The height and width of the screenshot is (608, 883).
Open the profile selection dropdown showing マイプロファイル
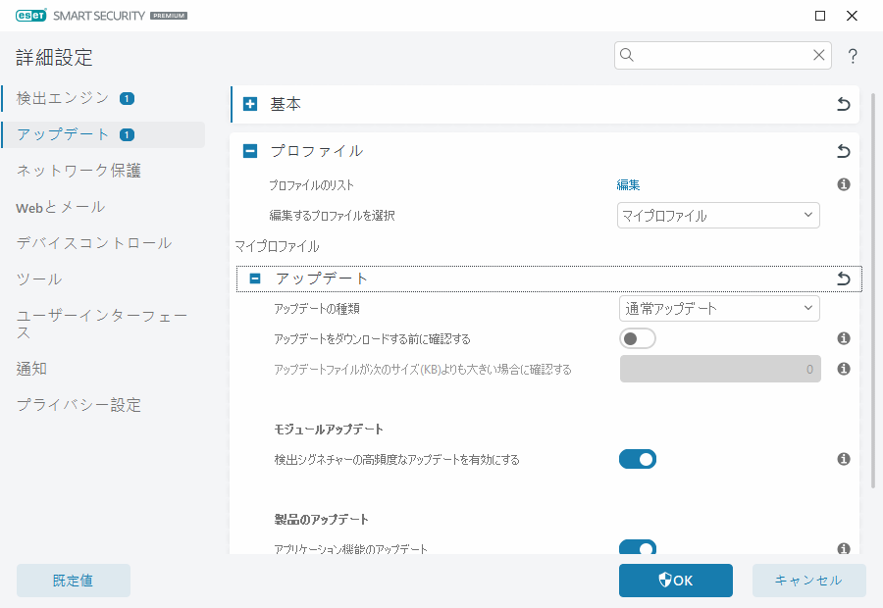[x=718, y=214]
